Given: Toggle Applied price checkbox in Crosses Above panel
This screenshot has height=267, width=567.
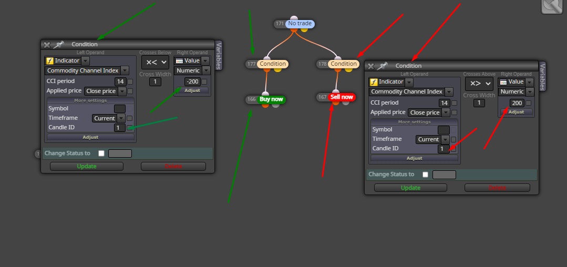Looking at the screenshot, I should [454, 112].
